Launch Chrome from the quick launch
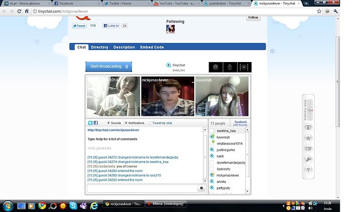 [42, 205]
